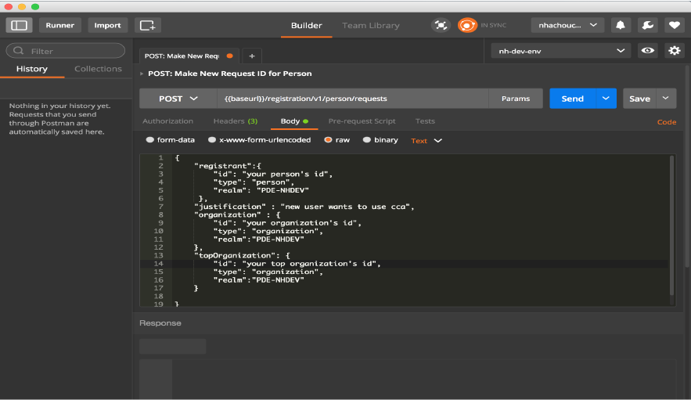Screen dimensions: 691x400
Task: Open the manage environments gear icon
Action: pos(674,51)
